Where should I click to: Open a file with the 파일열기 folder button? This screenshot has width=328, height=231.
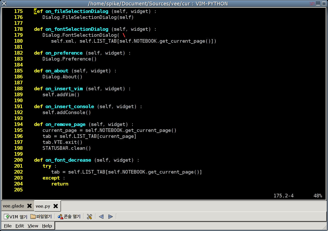(41, 217)
